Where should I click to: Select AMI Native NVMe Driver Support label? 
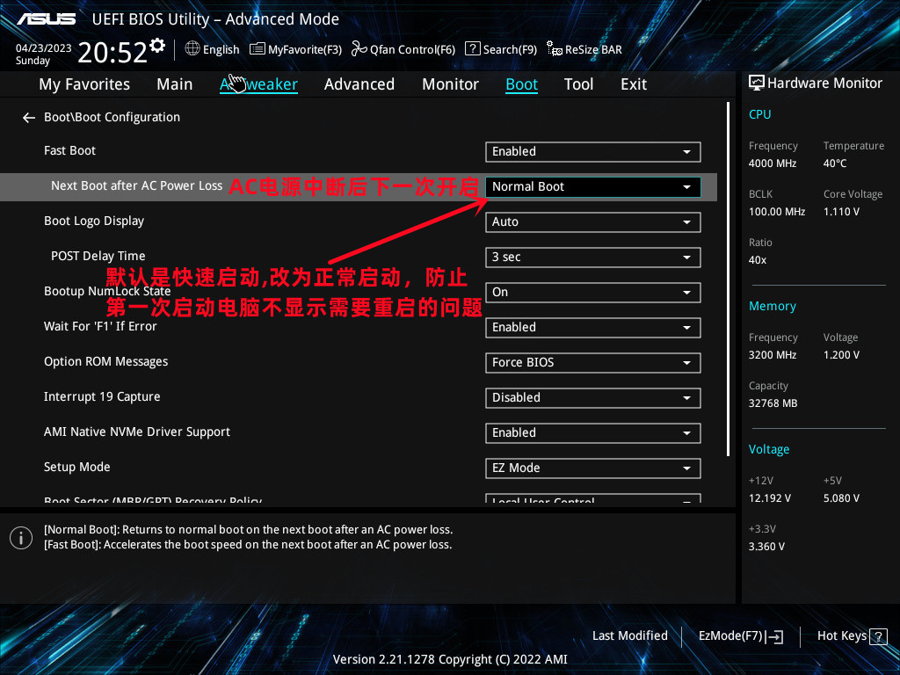pyautogui.click(x=137, y=432)
